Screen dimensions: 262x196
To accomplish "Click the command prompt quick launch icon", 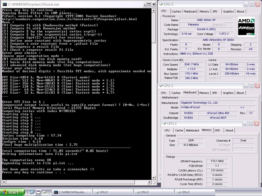I will pos(38,192).
